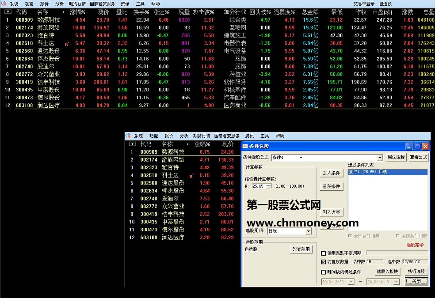The image size is (435, 298).
Task: Open 帮助 menu in the main window
Action: tap(155, 4)
